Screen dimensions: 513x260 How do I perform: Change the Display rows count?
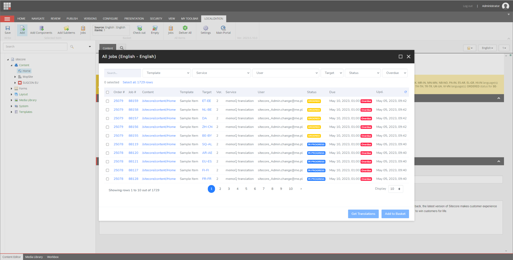[396, 189]
